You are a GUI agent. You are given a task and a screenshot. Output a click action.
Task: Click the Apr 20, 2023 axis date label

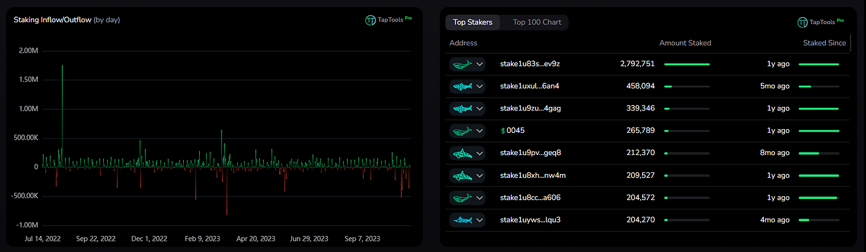pos(256,238)
